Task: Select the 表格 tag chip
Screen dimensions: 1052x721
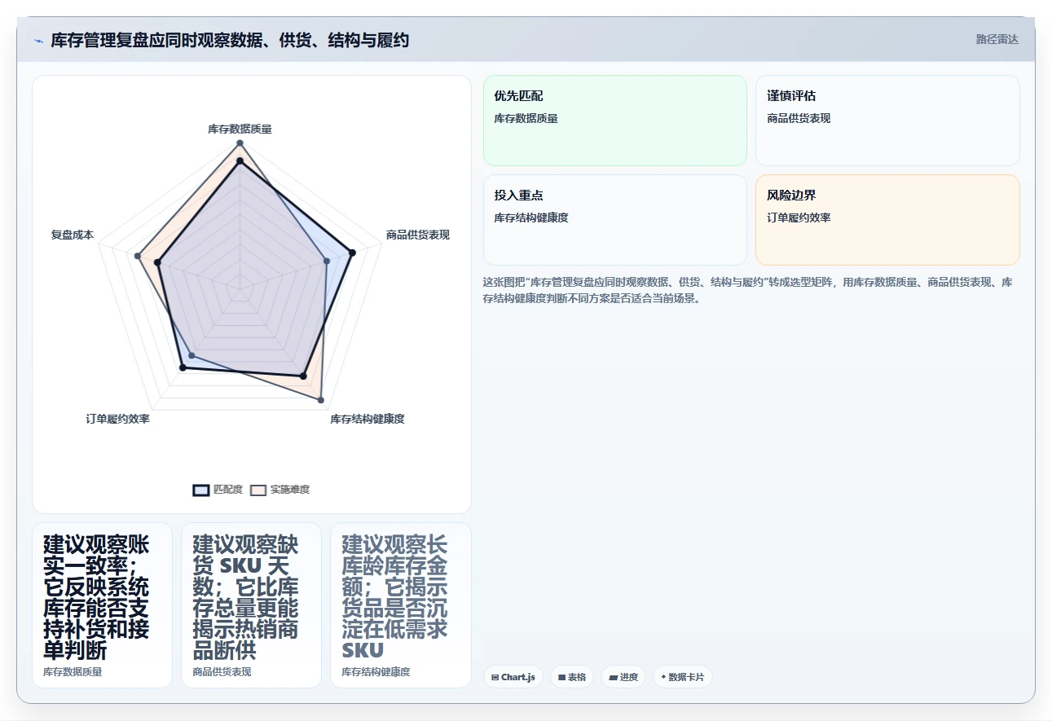Action: pos(572,677)
